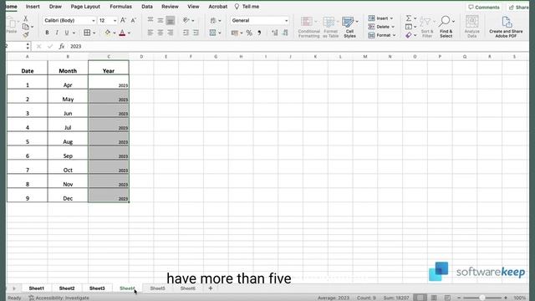
Task: Toggle Italic formatting
Action: (x=57, y=33)
